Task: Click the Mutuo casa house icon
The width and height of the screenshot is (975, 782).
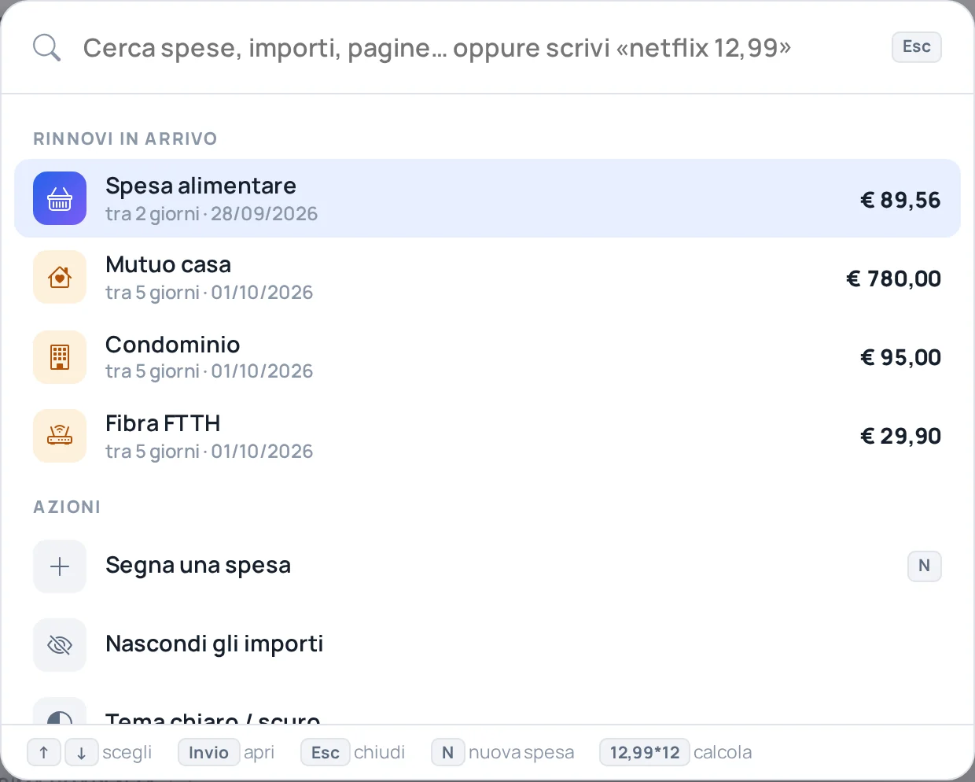Action: coord(60,277)
